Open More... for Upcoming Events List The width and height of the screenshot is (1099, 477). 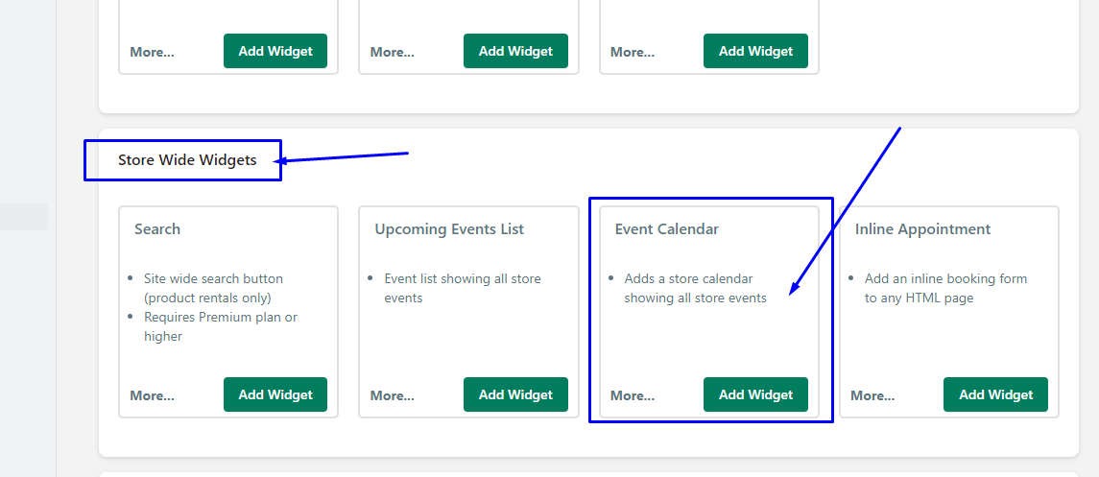393,395
